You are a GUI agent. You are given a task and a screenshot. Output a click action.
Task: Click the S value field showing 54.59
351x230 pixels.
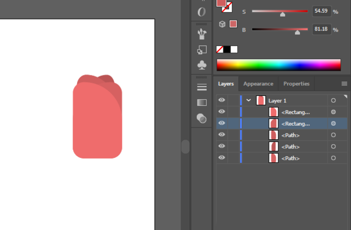coord(322,11)
